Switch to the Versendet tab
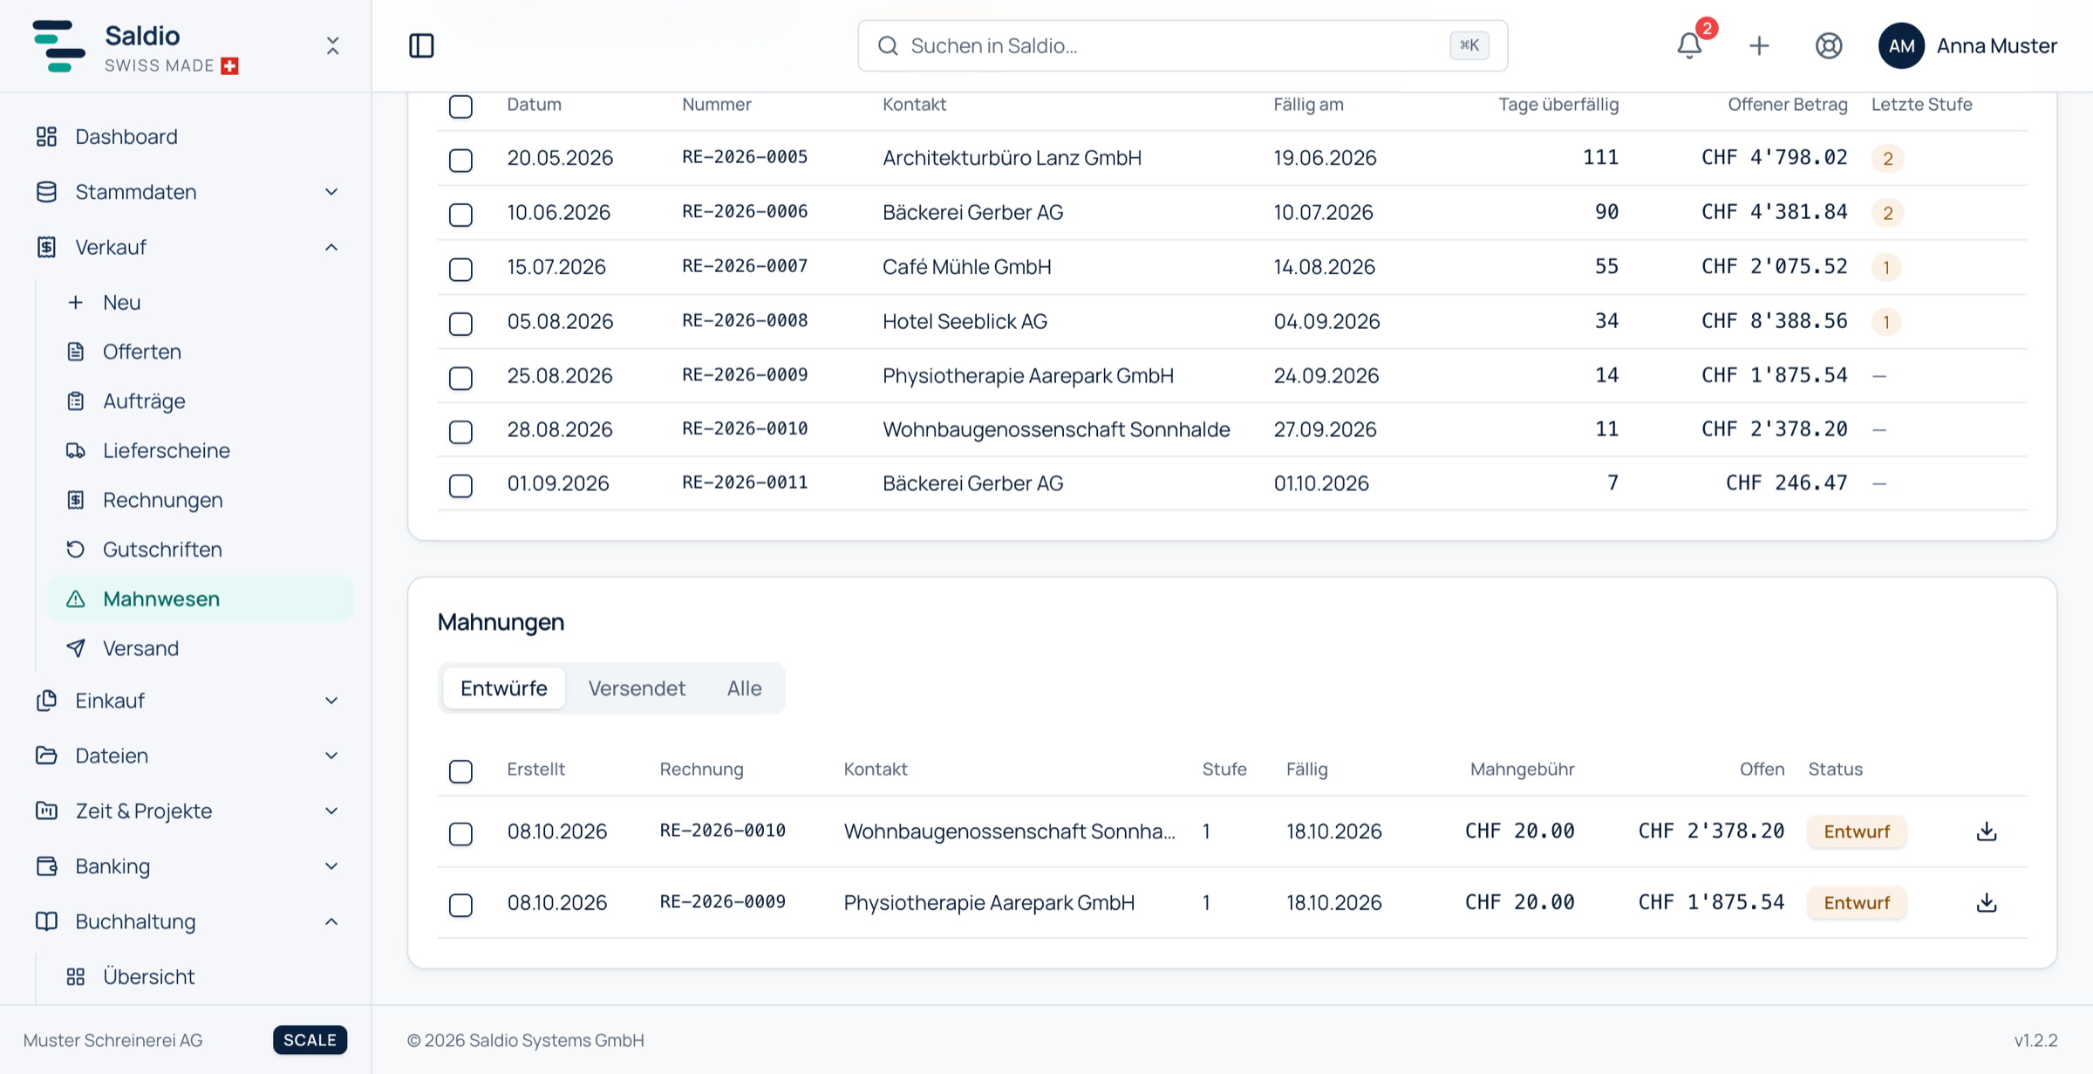 [x=637, y=688]
